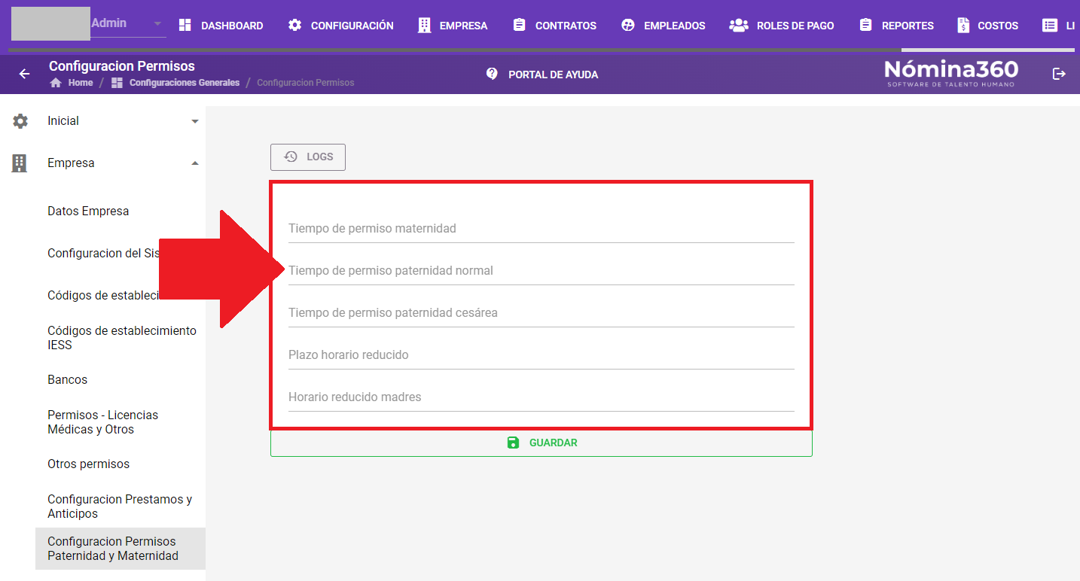This screenshot has height=581, width=1080.
Task: Click the logout icon beside Nómina360 logo
Action: (x=1059, y=74)
